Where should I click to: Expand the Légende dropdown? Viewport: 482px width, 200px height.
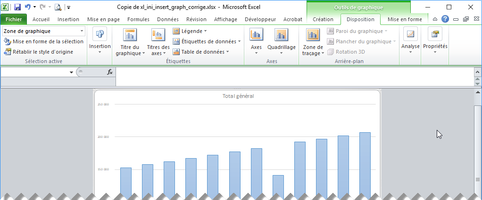pos(191,31)
